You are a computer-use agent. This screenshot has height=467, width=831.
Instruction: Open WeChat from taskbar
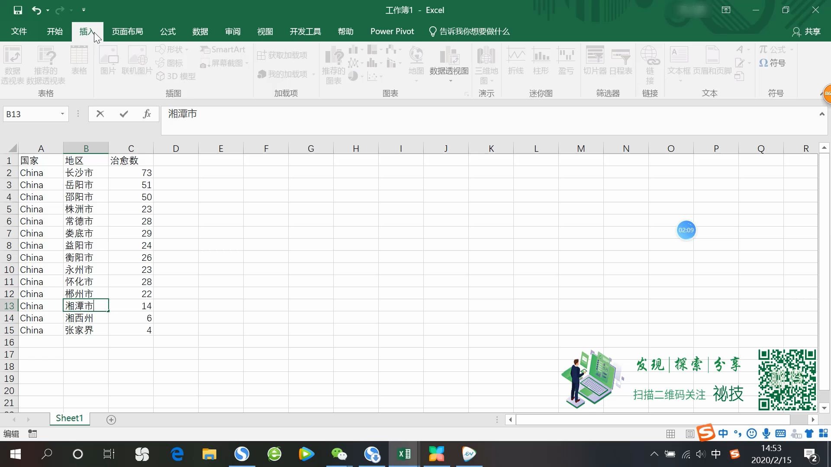(x=339, y=454)
